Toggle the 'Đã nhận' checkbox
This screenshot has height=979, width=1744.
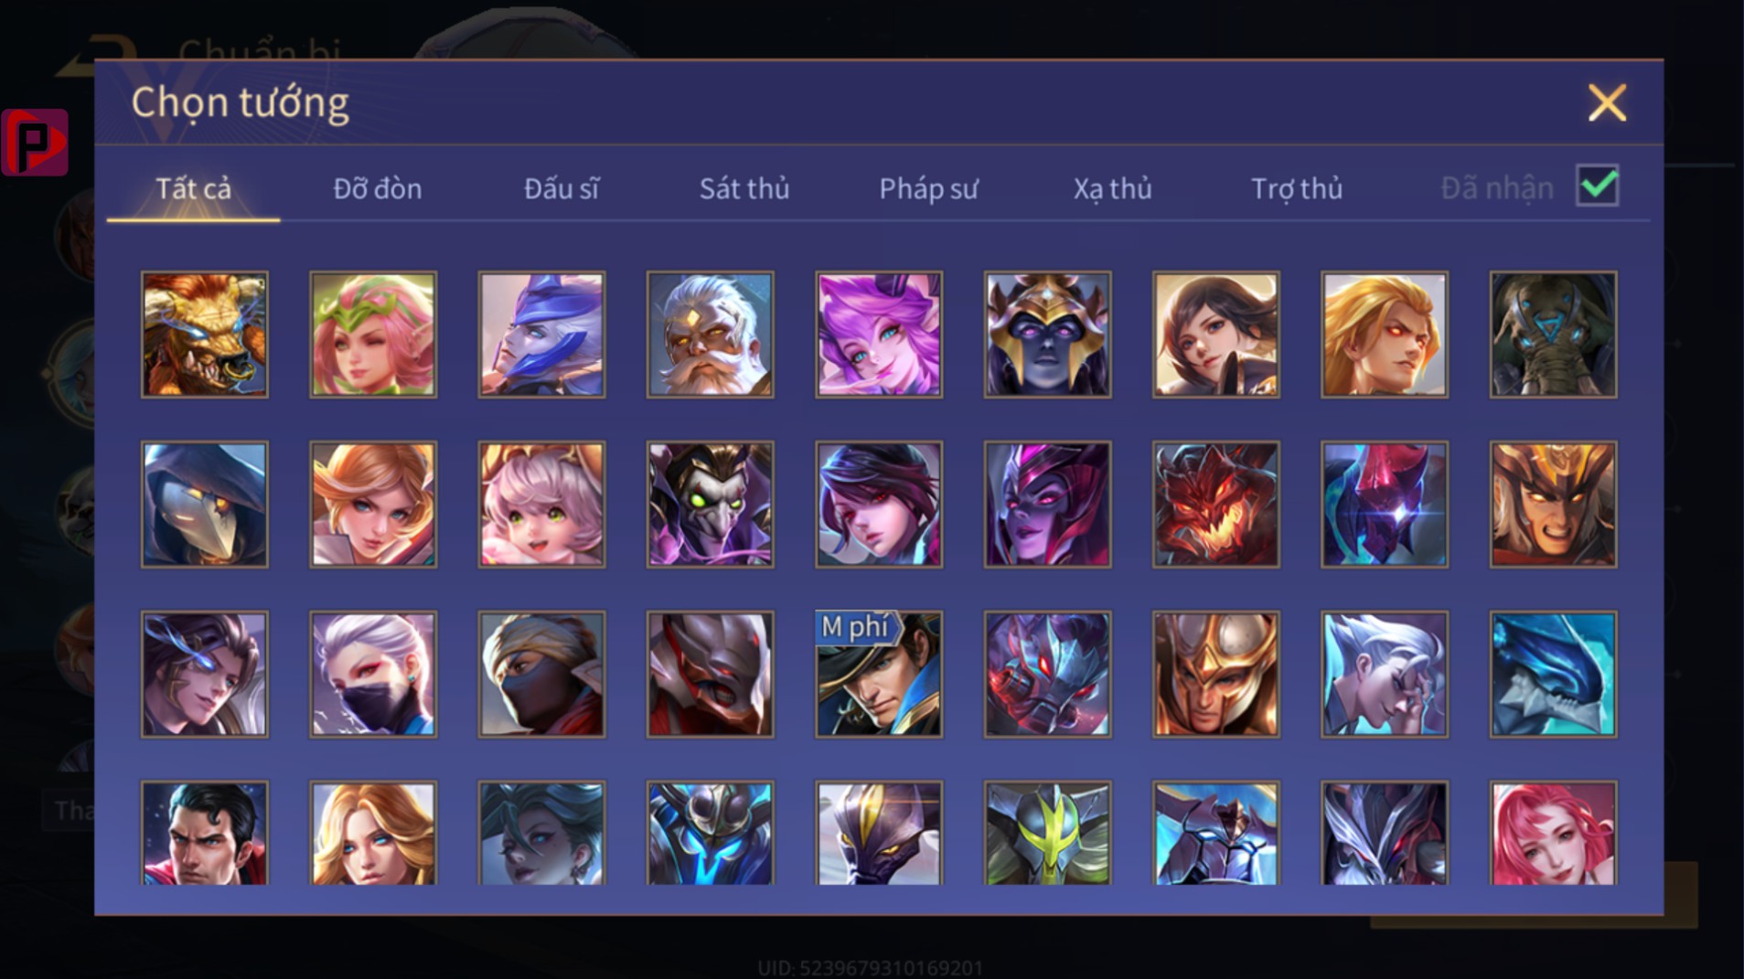[1598, 186]
